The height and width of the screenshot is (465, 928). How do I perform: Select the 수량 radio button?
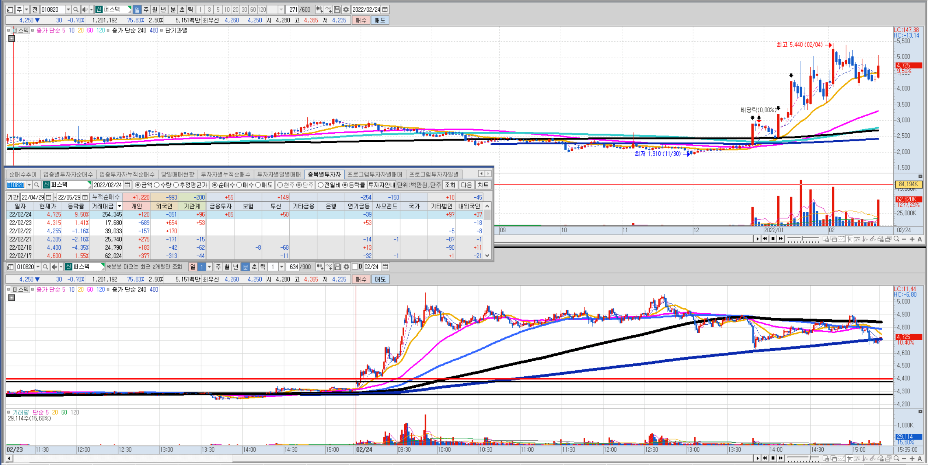157,185
